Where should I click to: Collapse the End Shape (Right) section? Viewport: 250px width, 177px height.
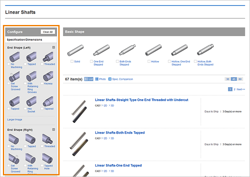(54, 130)
